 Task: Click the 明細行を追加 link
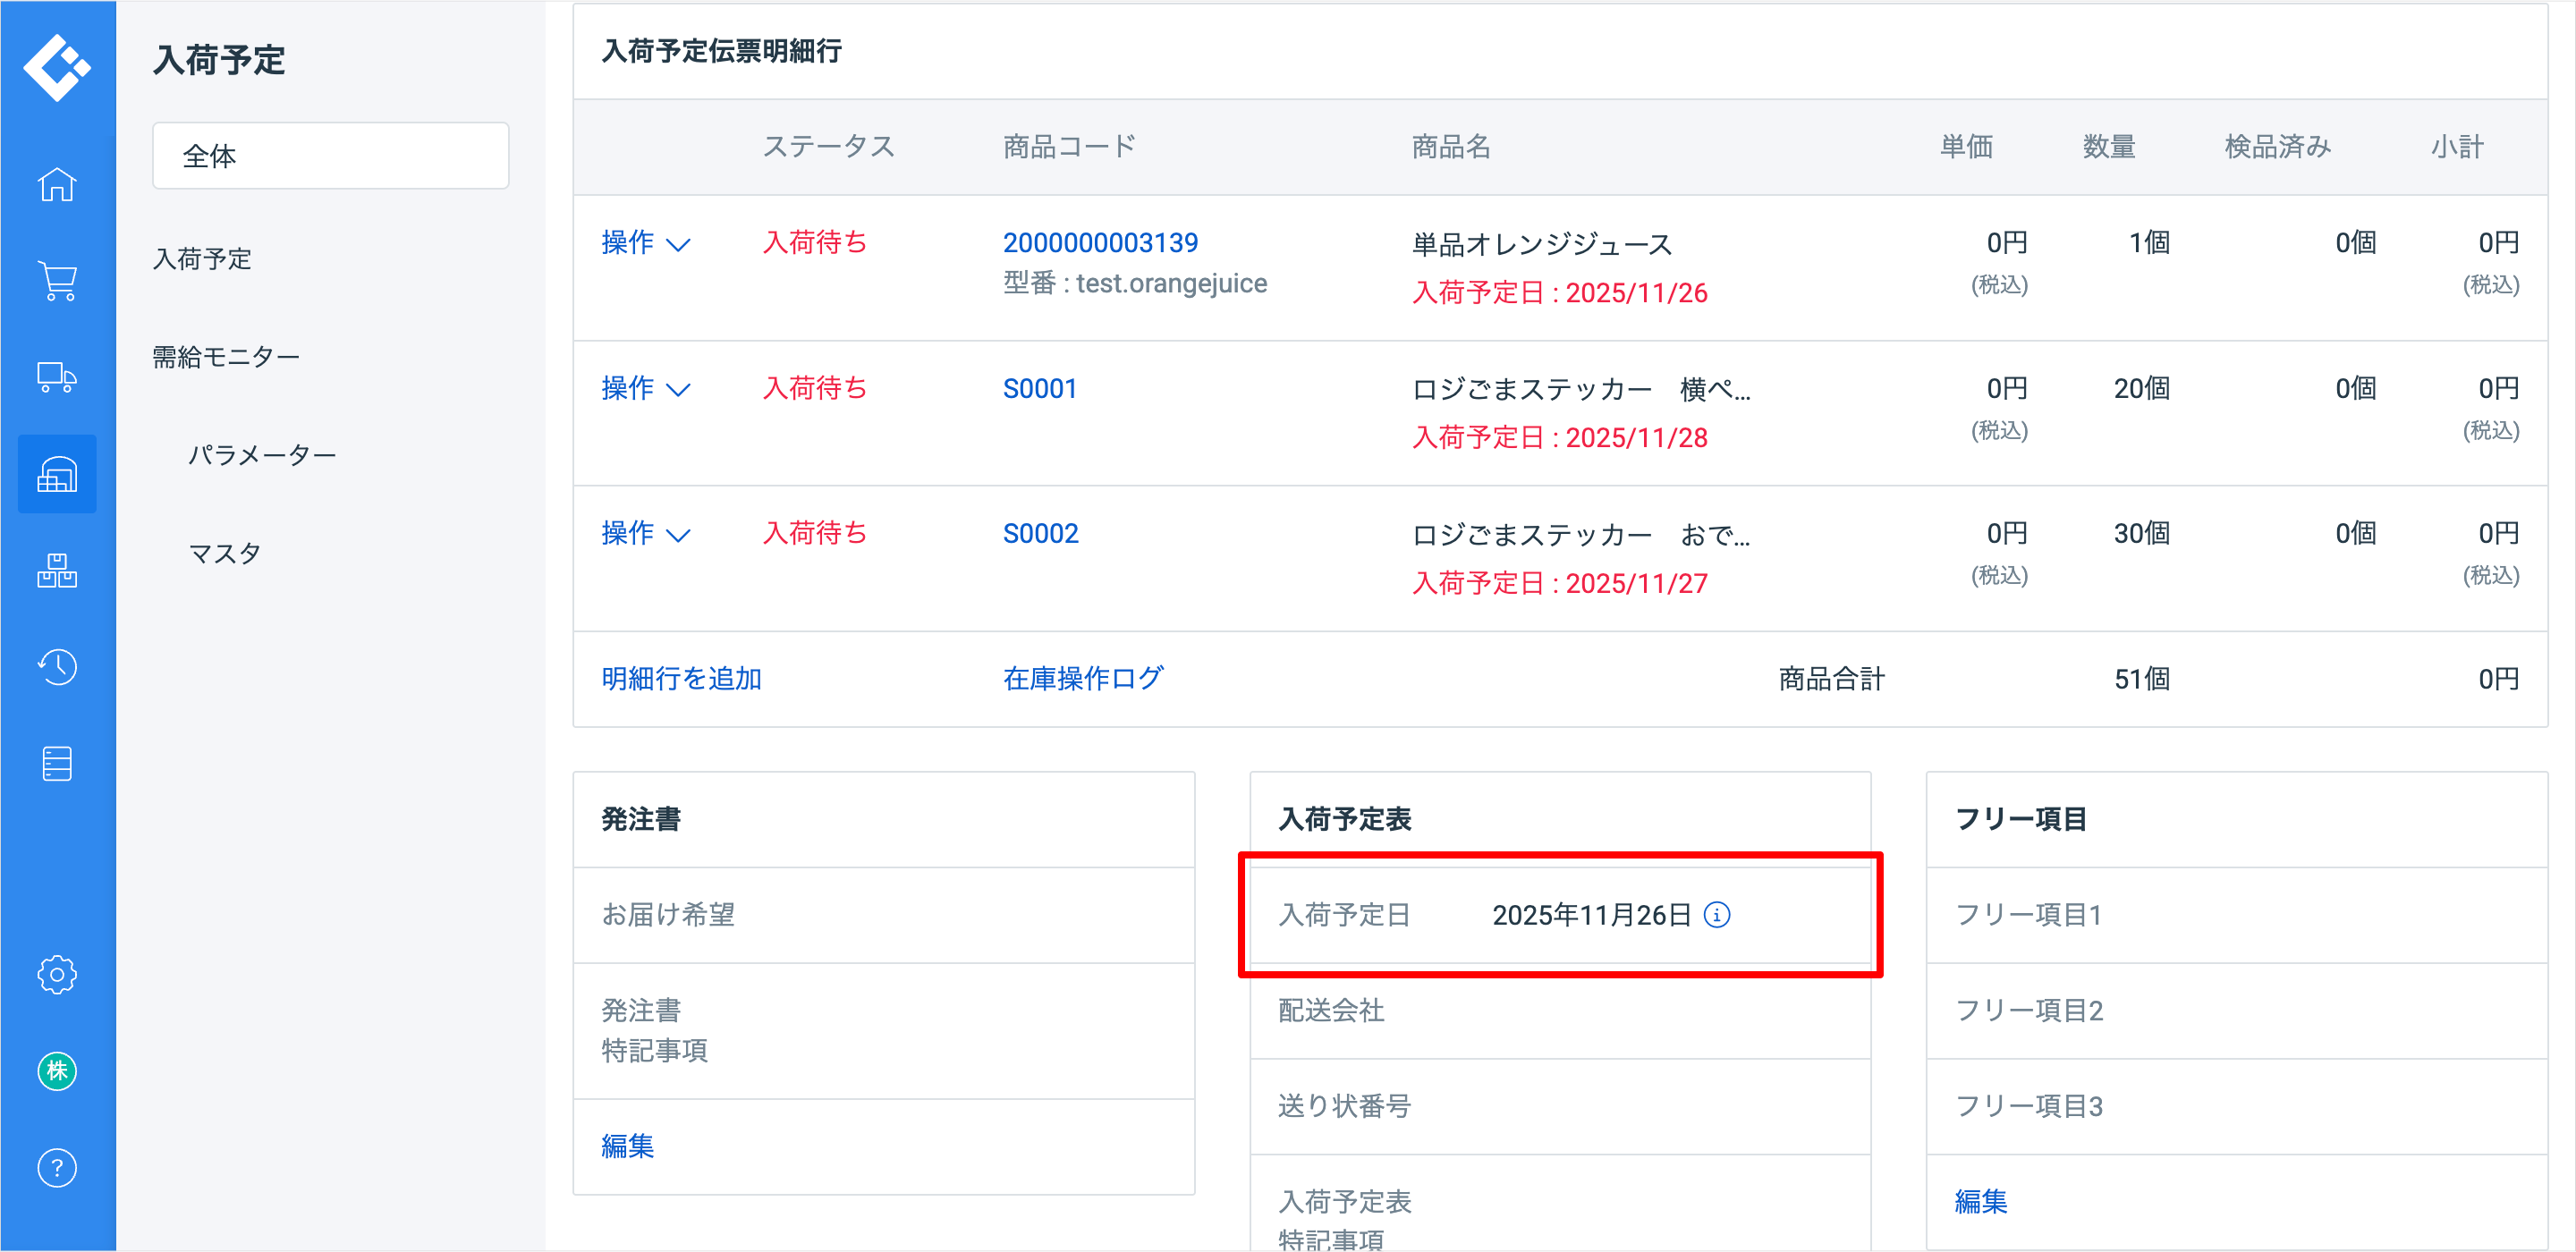click(x=681, y=679)
